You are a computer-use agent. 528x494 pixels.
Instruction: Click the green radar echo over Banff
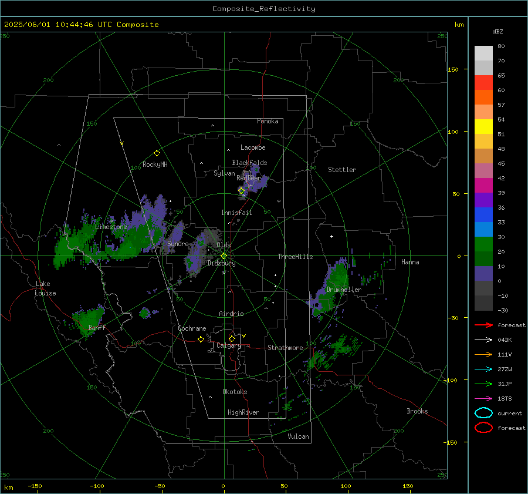click(x=88, y=320)
